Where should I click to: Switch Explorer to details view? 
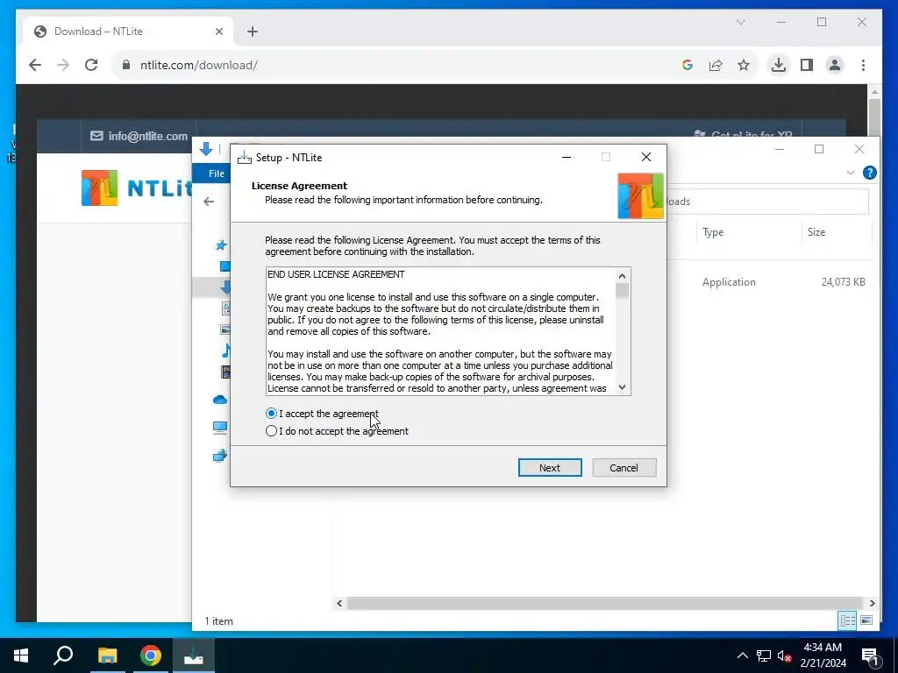click(x=848, y=620)
